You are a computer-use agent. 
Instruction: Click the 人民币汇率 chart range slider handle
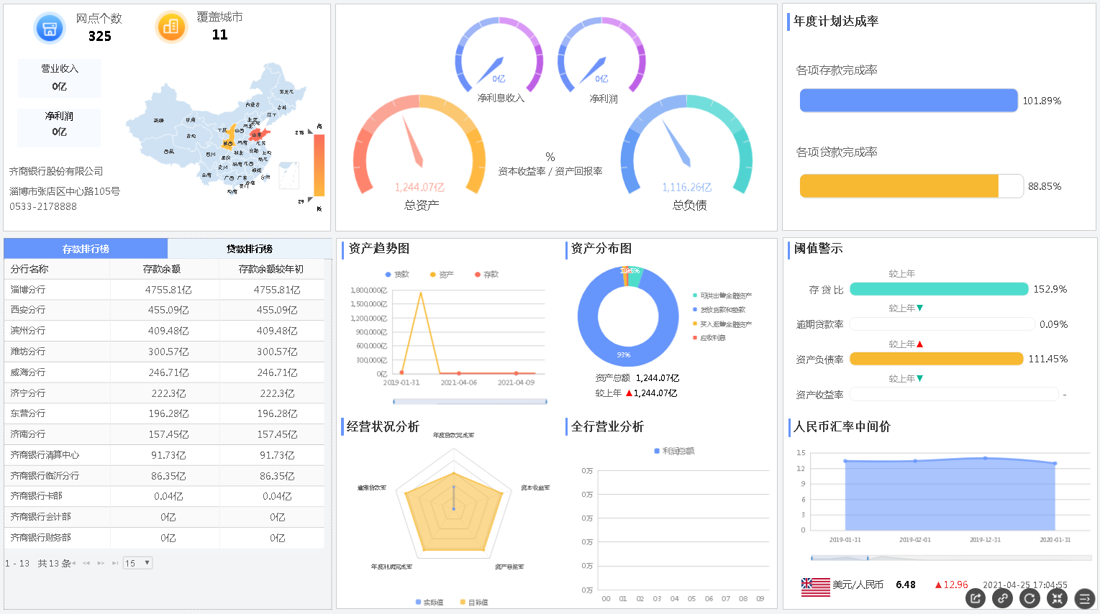coord(868,558)
